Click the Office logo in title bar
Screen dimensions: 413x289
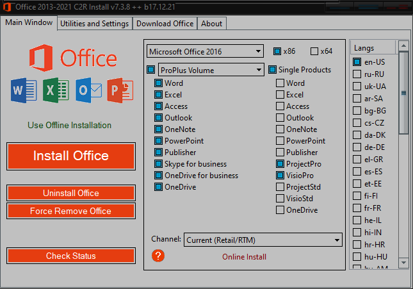(7, 7)
